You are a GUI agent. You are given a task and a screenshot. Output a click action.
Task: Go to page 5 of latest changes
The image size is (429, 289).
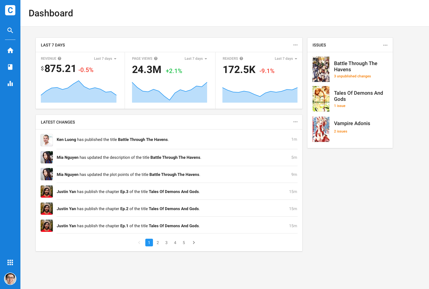click(x=184, y=243)
